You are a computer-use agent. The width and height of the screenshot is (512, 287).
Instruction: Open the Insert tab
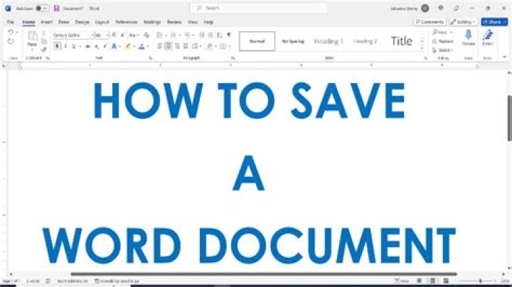tap(46, 22)
